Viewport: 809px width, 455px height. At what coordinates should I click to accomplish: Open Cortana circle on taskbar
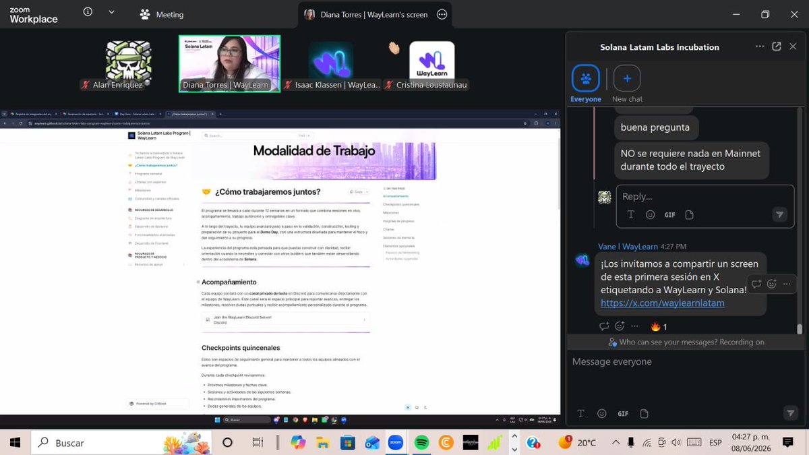tap(227, 443)
